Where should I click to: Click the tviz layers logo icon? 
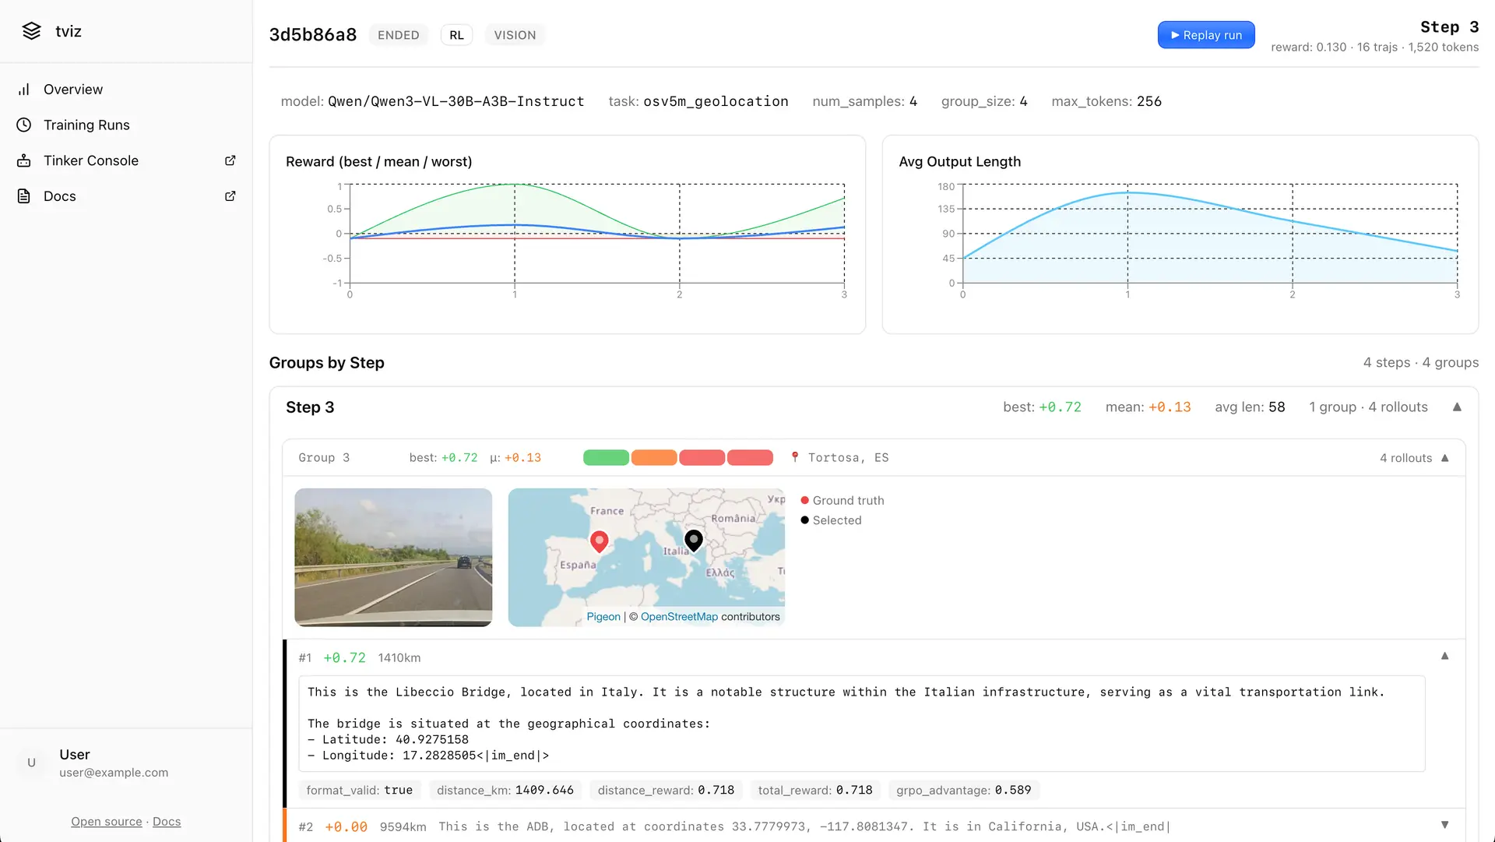coord(31,31)
